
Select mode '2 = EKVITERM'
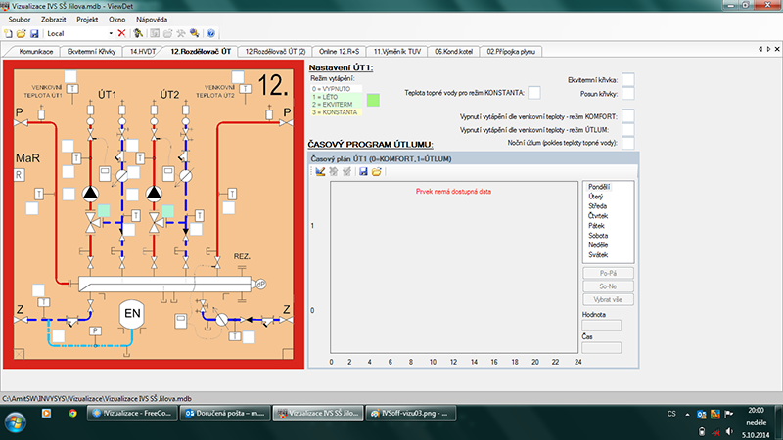[x=333, y=105]
